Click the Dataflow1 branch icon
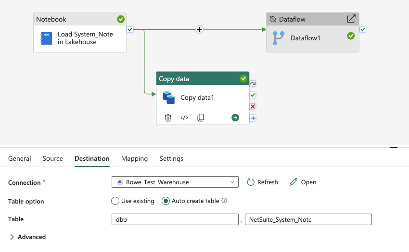The height and width of the screenshot is (252, 409). [x=278, y=38]
